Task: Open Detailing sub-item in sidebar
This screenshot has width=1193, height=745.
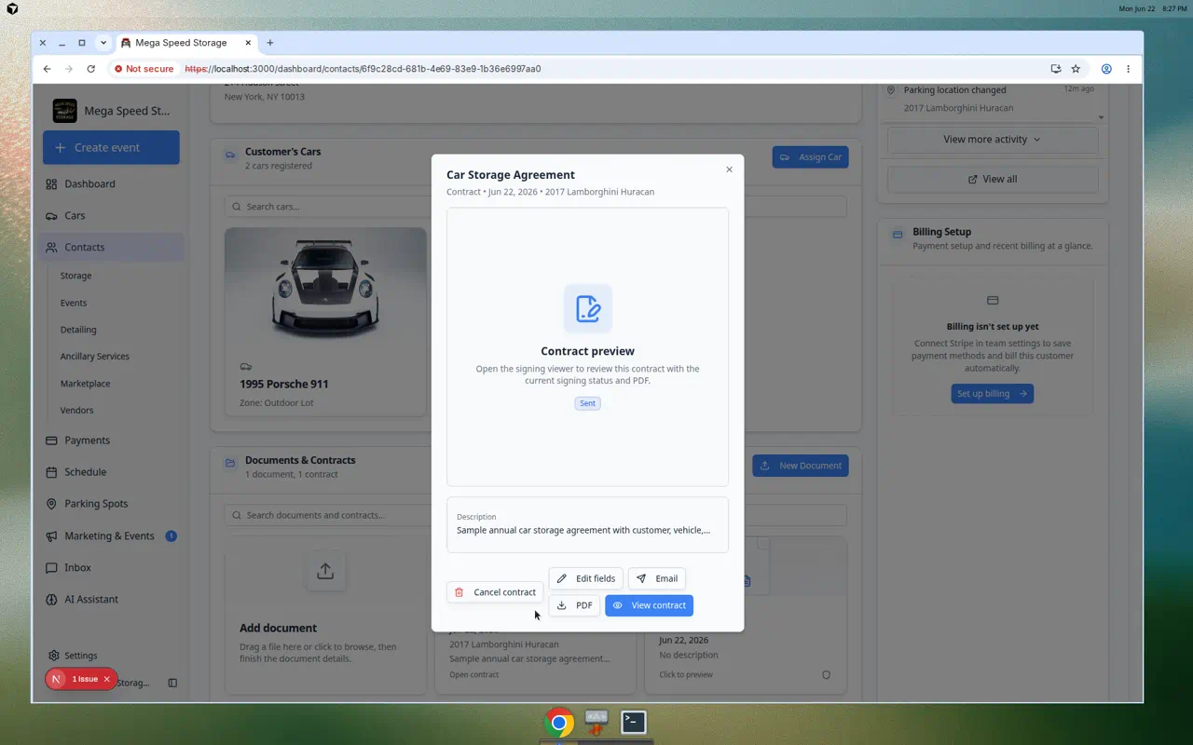Action: pos(78,330)
